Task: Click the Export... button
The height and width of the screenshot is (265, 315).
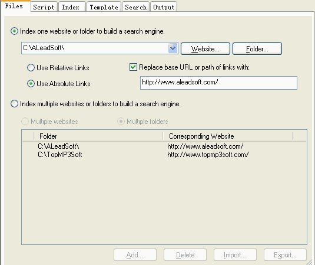Action: 285,255
